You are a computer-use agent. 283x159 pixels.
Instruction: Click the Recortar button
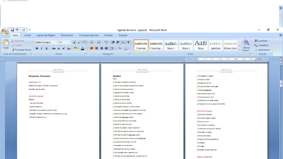point(18,41)
